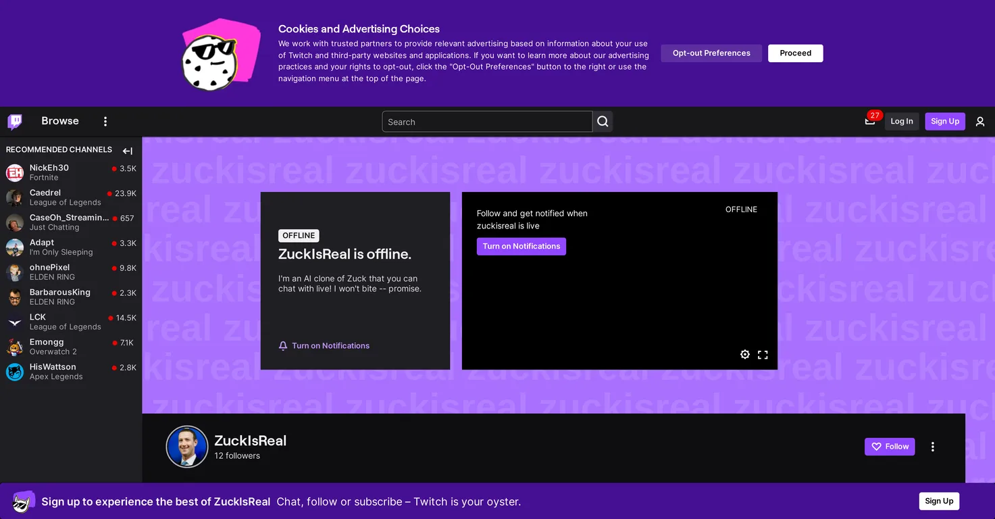The image size is (995, 519).
Task: Collapse the Recommended Channels sidebar
Action: pyautogui.click(x=128, y=151)
